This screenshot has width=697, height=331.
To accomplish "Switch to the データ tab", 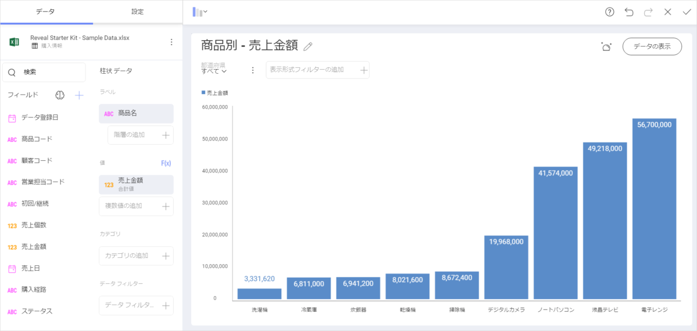I will coord(45,12).
